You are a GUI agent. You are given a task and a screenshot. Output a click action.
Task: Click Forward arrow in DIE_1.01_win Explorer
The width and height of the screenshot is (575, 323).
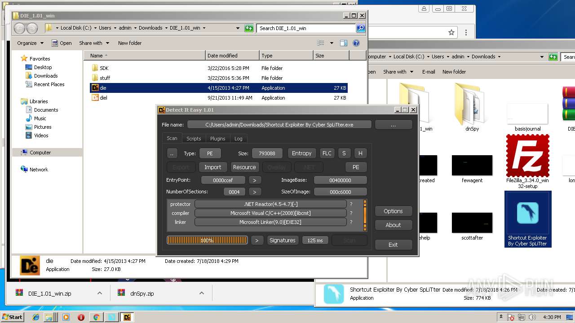32,28
